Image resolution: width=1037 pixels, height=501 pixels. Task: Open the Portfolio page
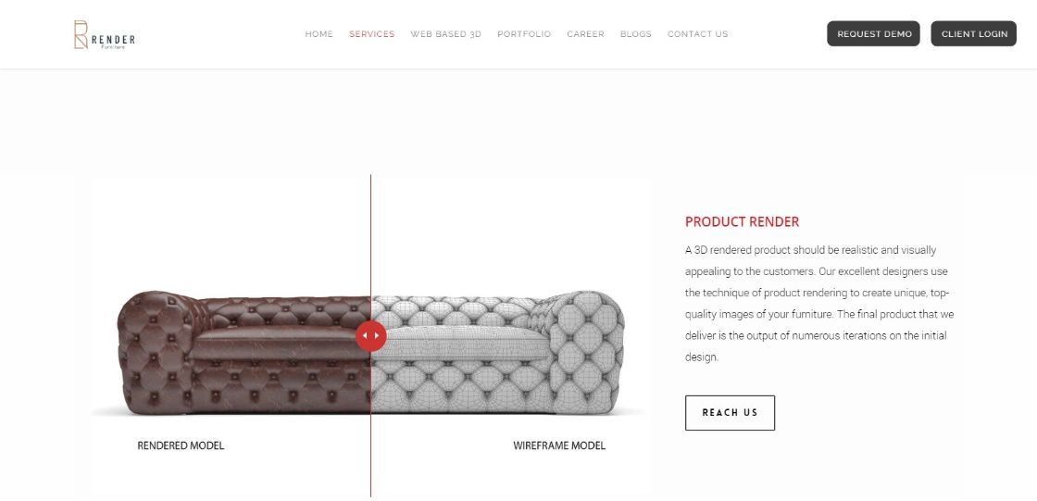(x=524, y=33)
